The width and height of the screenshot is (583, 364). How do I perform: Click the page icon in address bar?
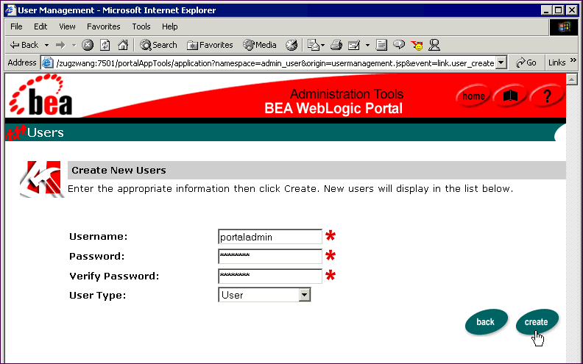pyautogui.click(x=47, y=63)
